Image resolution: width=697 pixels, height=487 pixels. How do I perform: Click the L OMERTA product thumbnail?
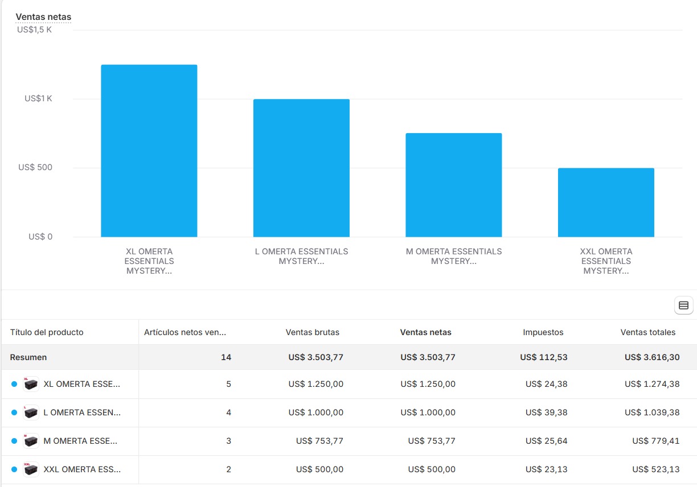point(31,412)
